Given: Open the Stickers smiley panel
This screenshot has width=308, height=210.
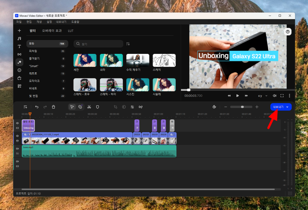Looking at the screenshot, I should point(19,70).
